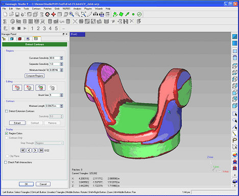
Task: Click the Contract button
Action: [35, 123]
